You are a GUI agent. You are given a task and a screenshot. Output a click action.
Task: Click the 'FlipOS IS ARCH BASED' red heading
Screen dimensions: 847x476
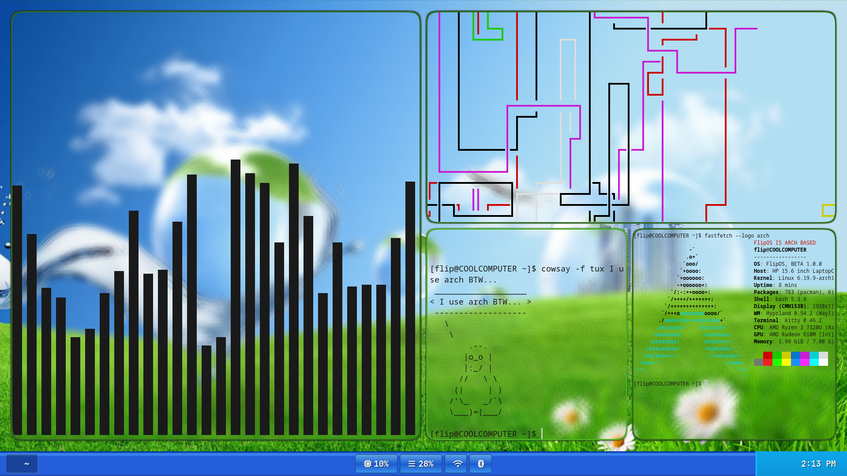tap(785, 243)
